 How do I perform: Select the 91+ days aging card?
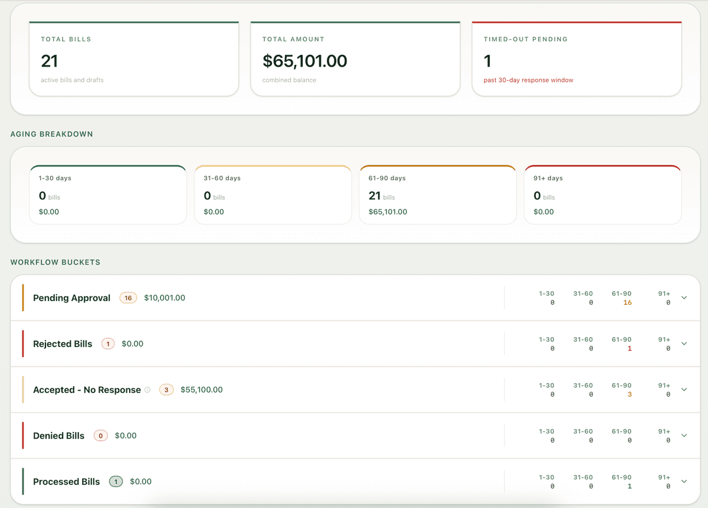(602, 194)
